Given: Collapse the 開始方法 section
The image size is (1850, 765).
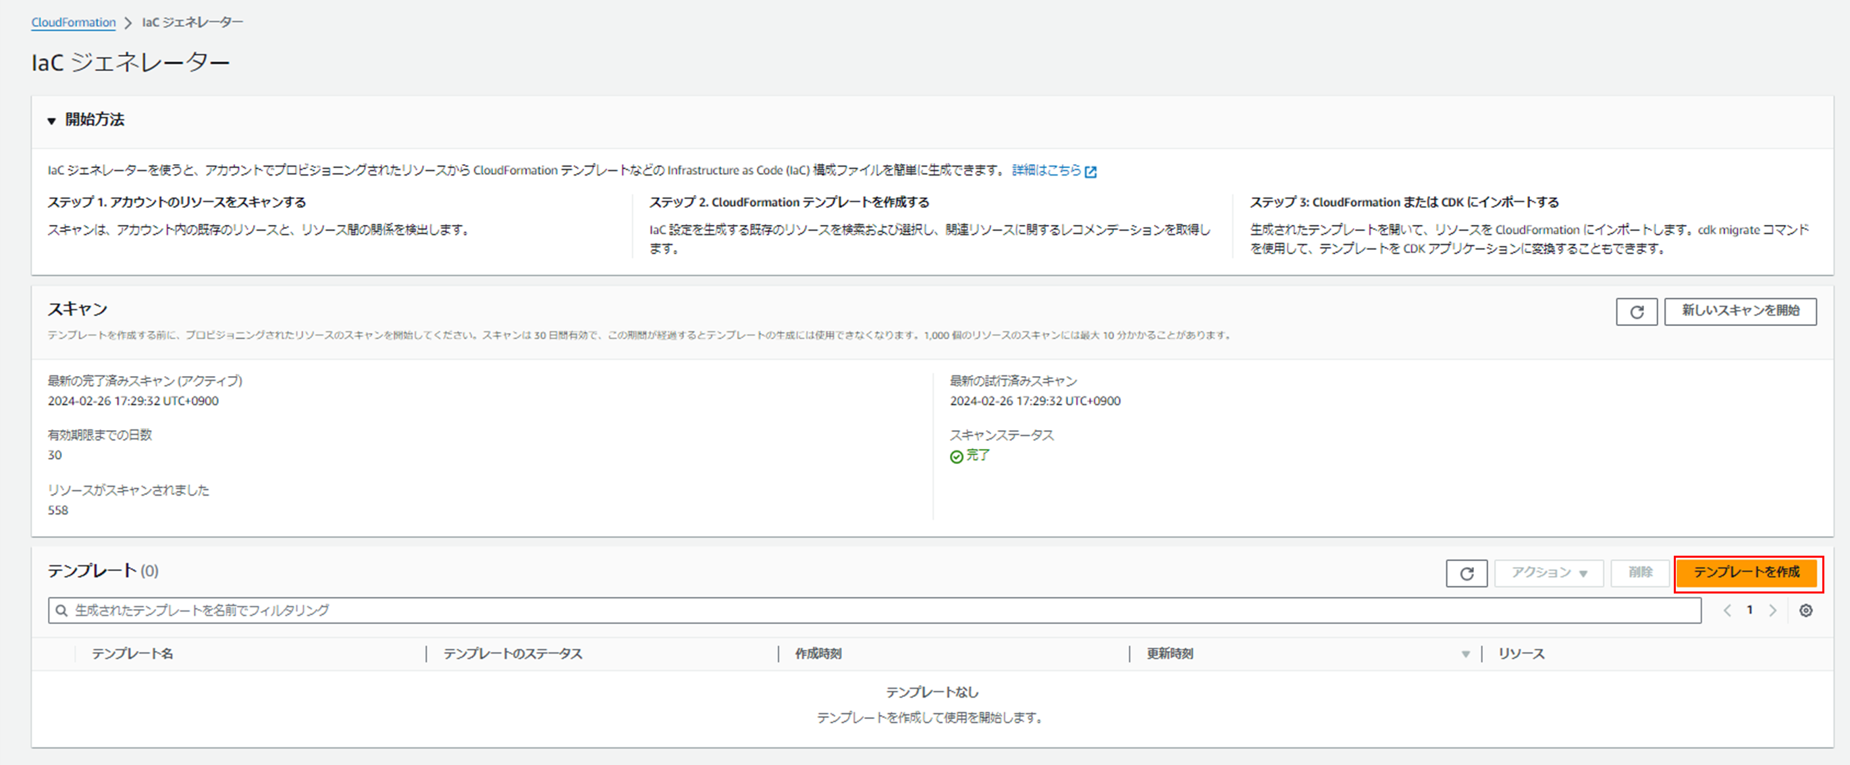Looking at the screenshot, I should 52,121.
